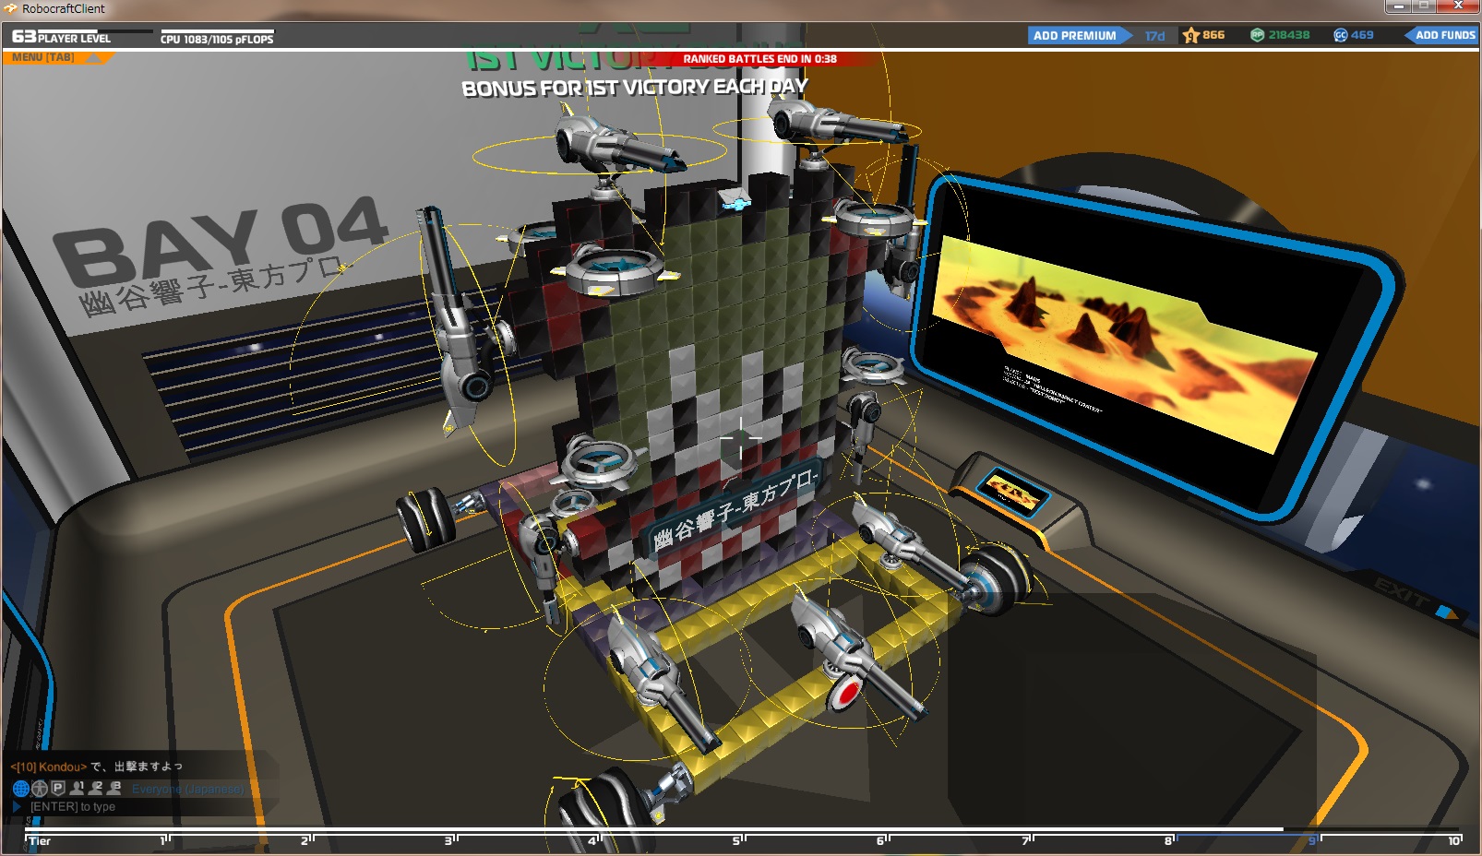Minimize the RobocraftClient window
Viewport: 1482px width, 856px height.
coord(1399,6)
